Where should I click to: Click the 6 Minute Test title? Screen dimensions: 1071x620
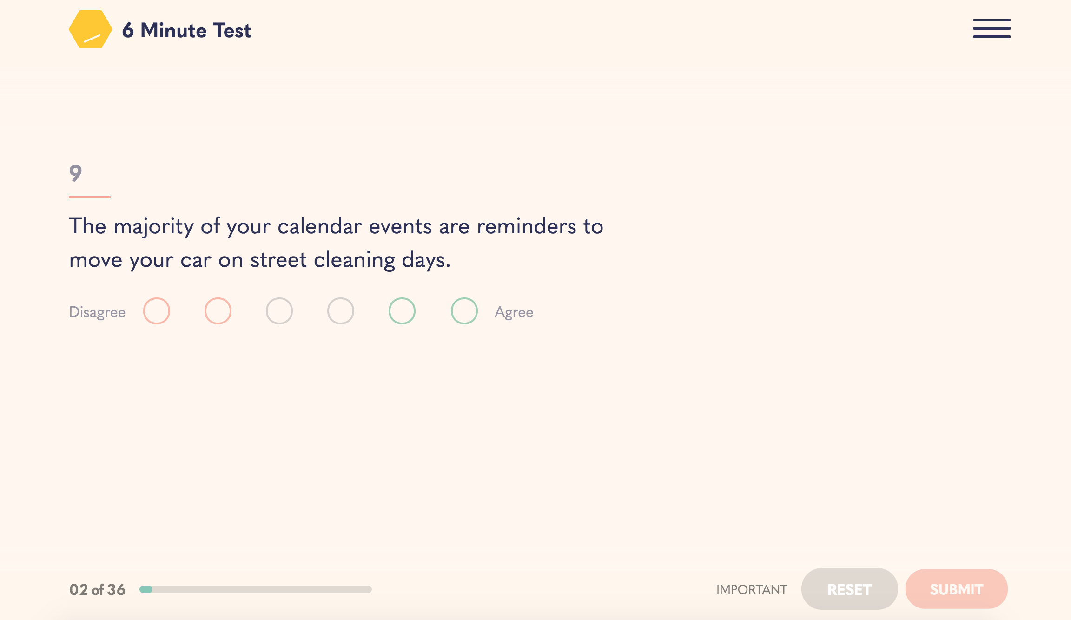click(186, 30)
